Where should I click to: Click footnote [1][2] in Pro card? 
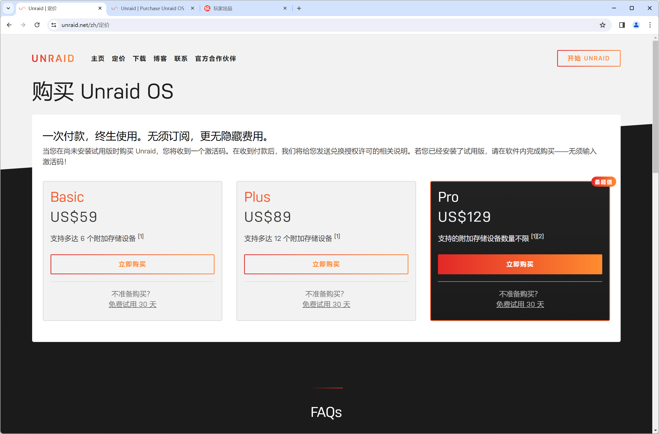click(x=537, y=236)
